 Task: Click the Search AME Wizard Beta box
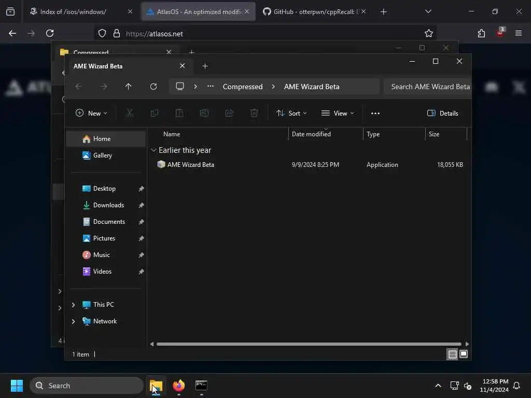pos(428,87)
